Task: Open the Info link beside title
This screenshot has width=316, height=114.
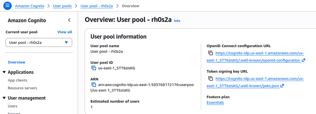Action: [177, 21]
